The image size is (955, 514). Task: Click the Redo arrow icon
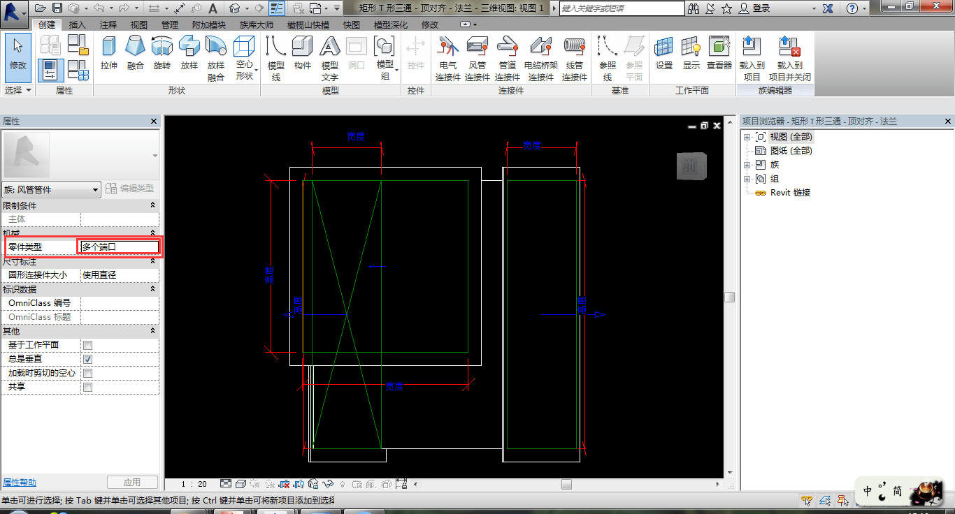[x=123, y=8]
